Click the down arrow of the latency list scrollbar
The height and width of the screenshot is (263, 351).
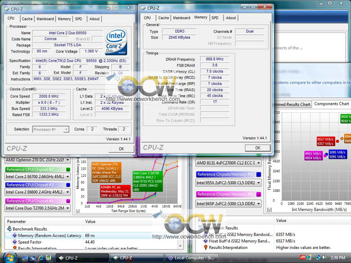click(180, 246)
